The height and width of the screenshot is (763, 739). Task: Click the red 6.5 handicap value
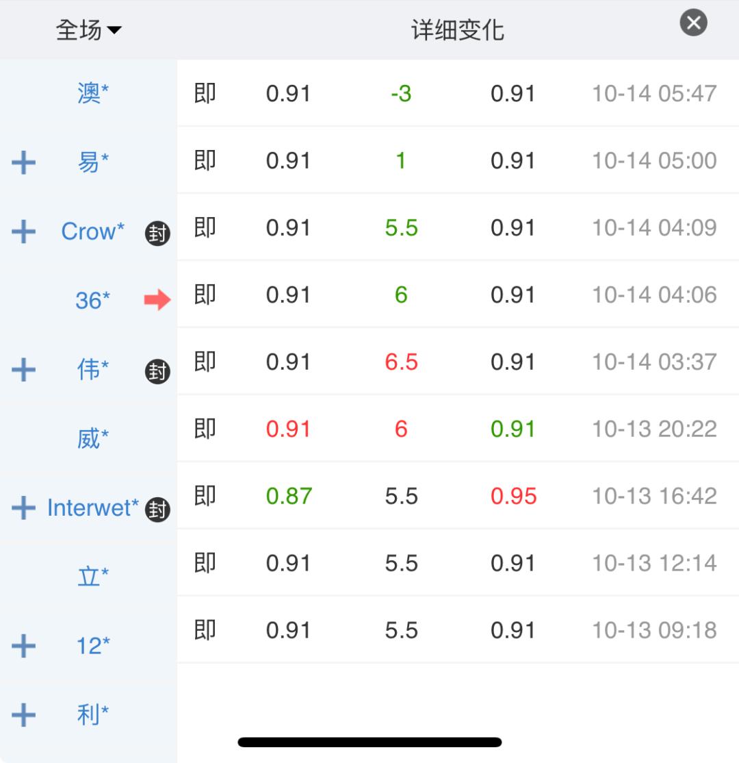pos(401,362)
